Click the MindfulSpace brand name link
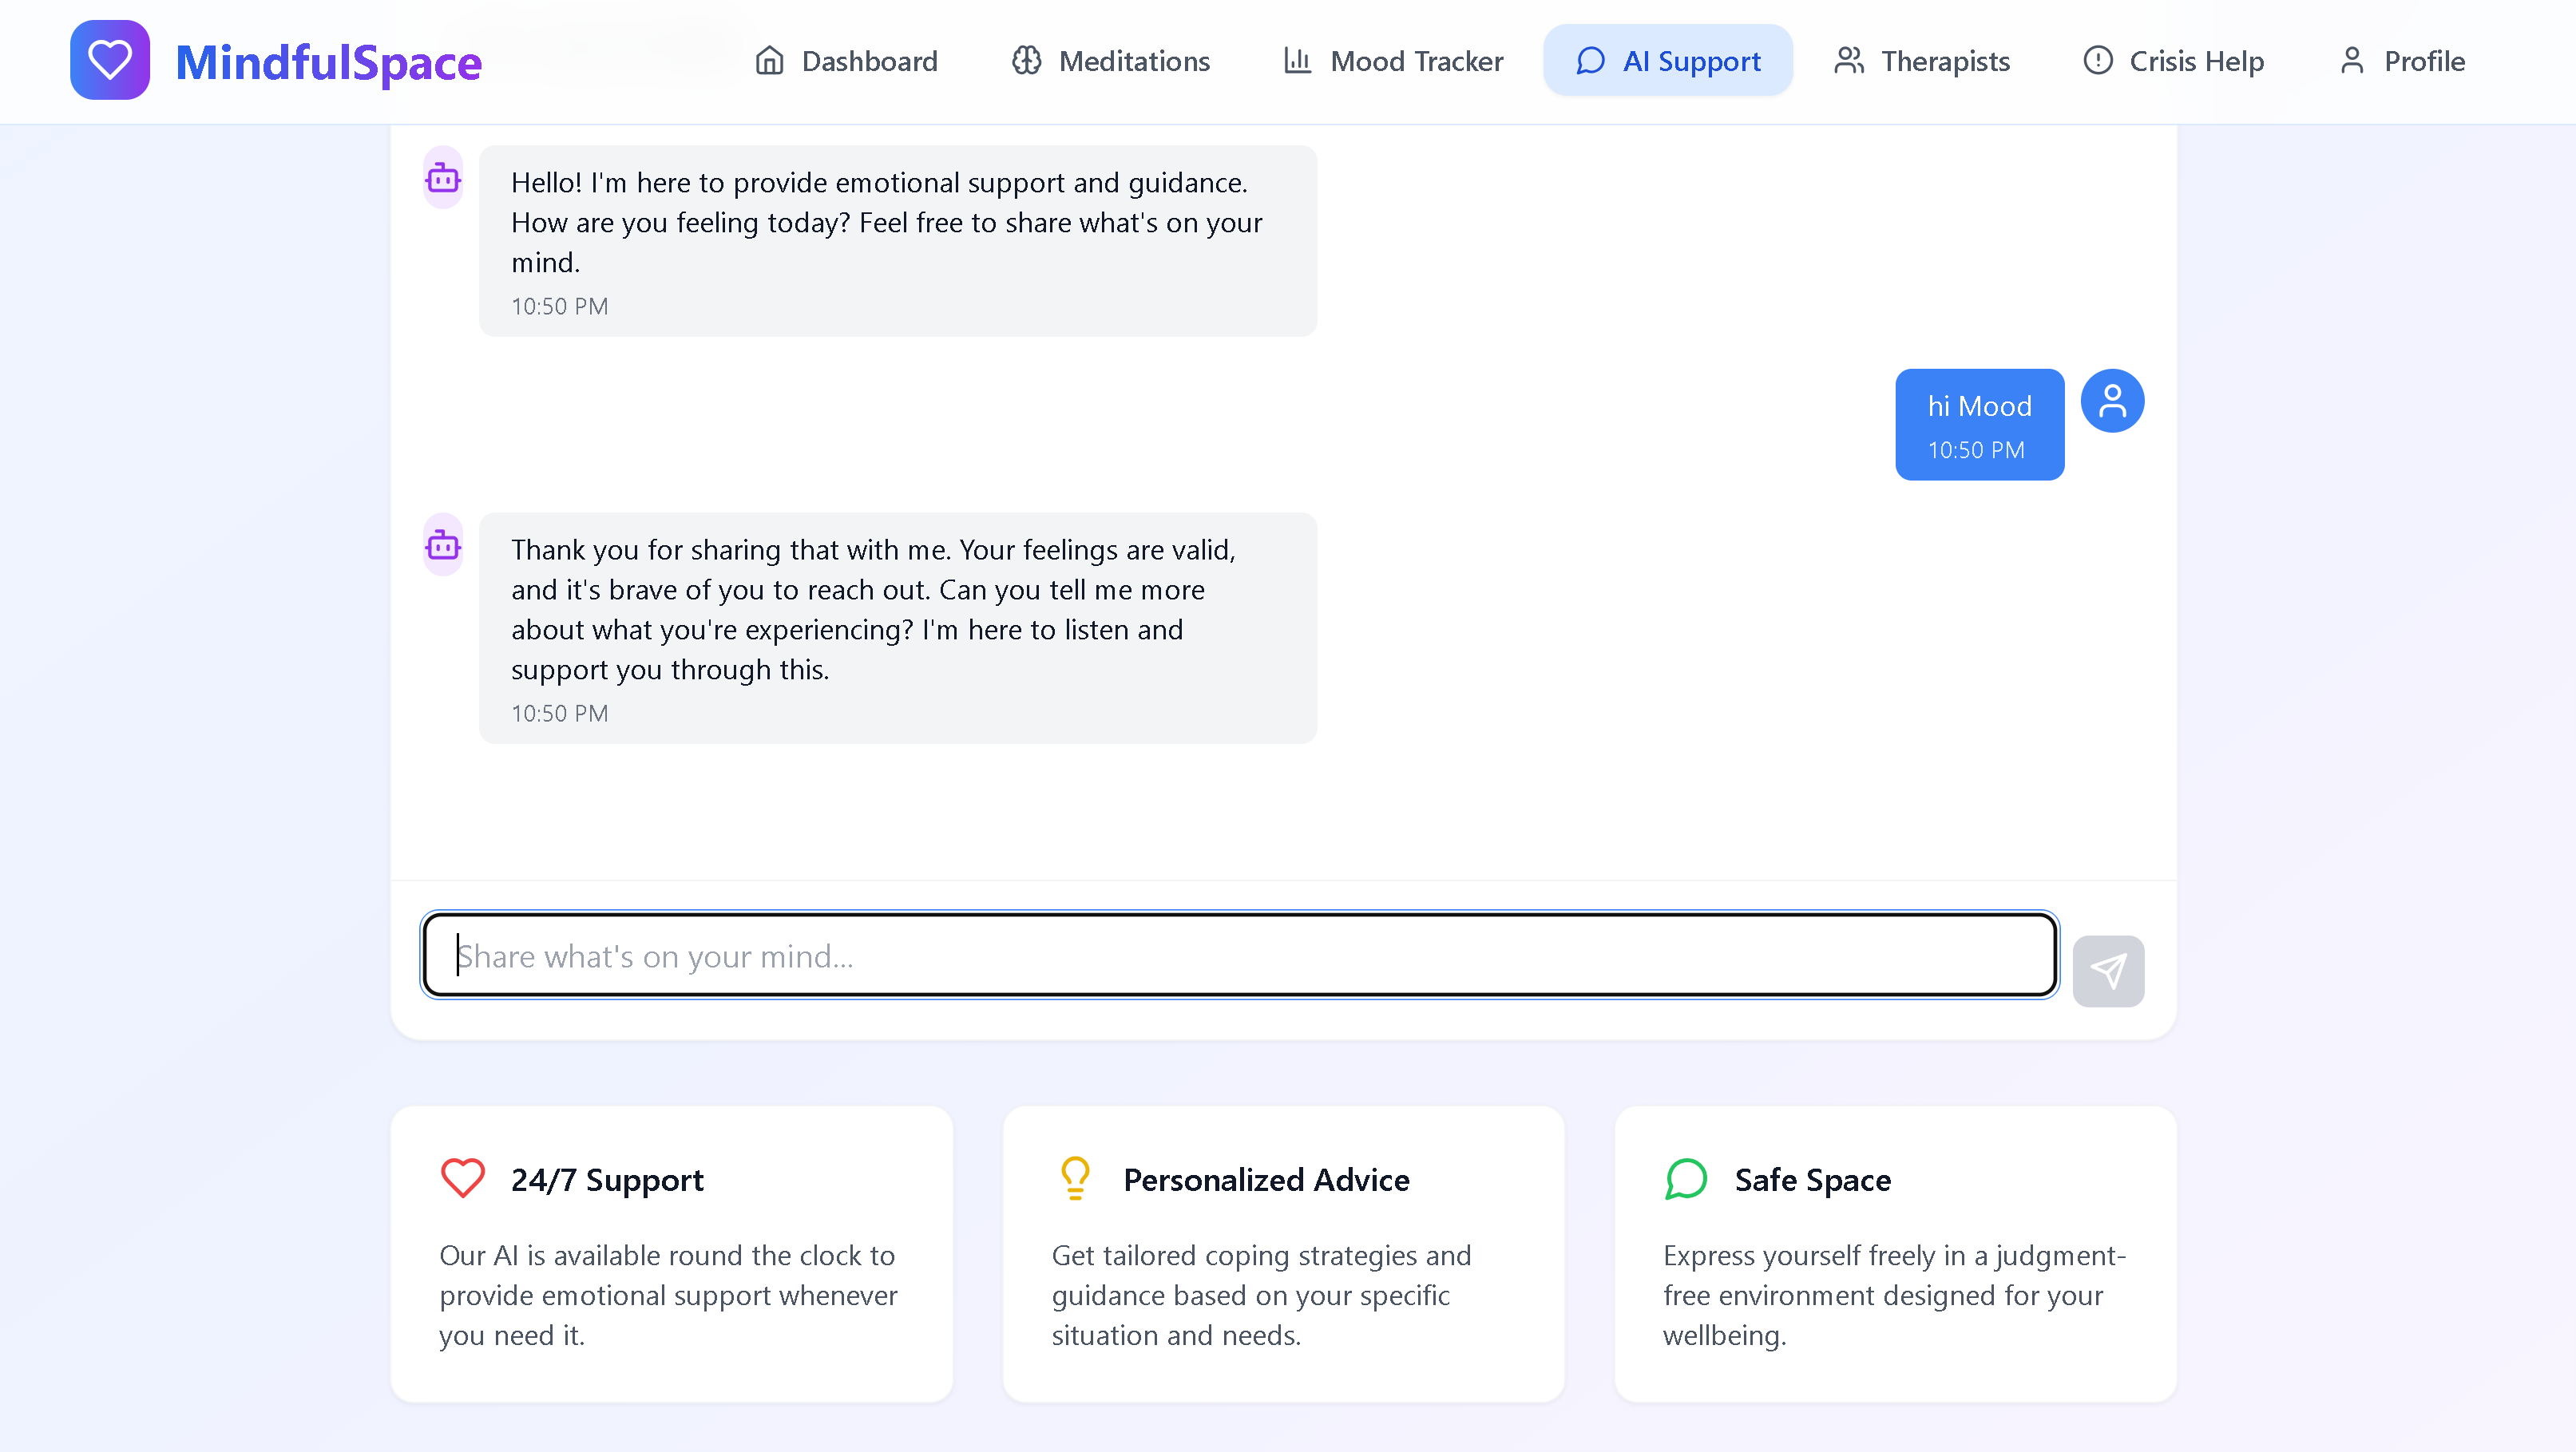 click(x=328, y=62)
